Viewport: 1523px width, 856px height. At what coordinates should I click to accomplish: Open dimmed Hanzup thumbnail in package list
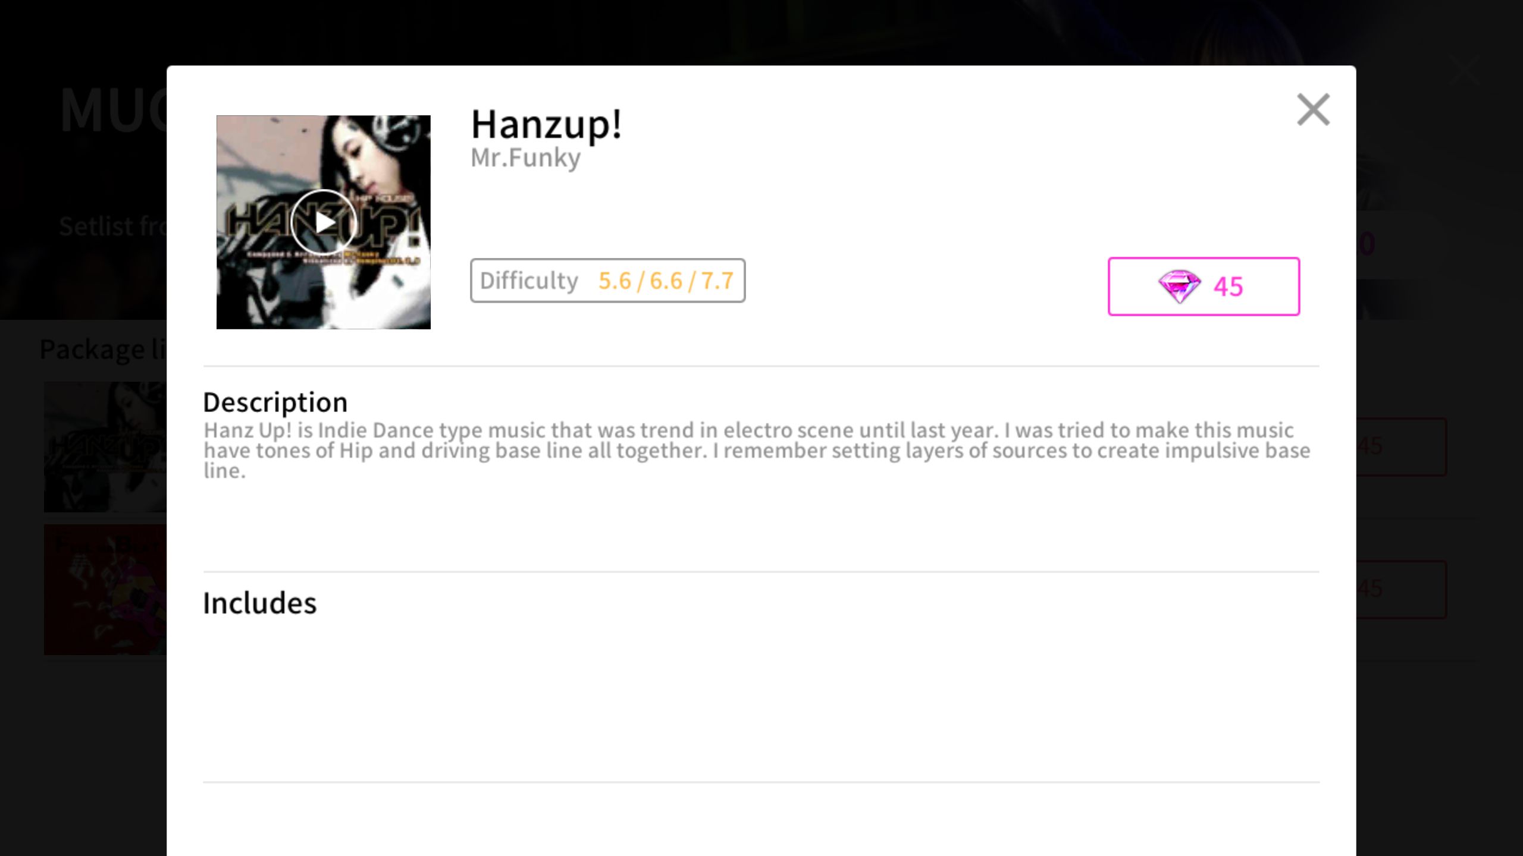click(105, 447)
